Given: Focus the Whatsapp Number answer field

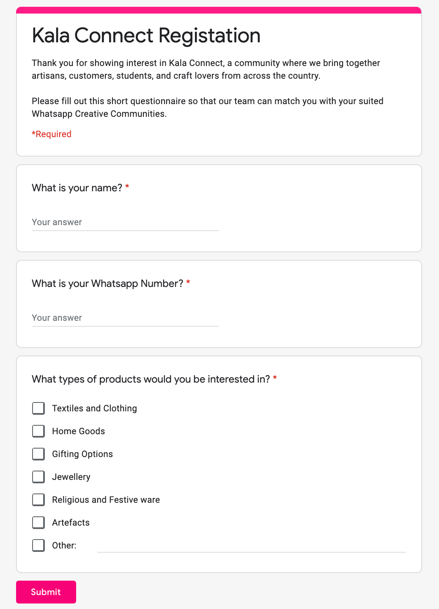Looking at the screenshot, I should point(125,318).
